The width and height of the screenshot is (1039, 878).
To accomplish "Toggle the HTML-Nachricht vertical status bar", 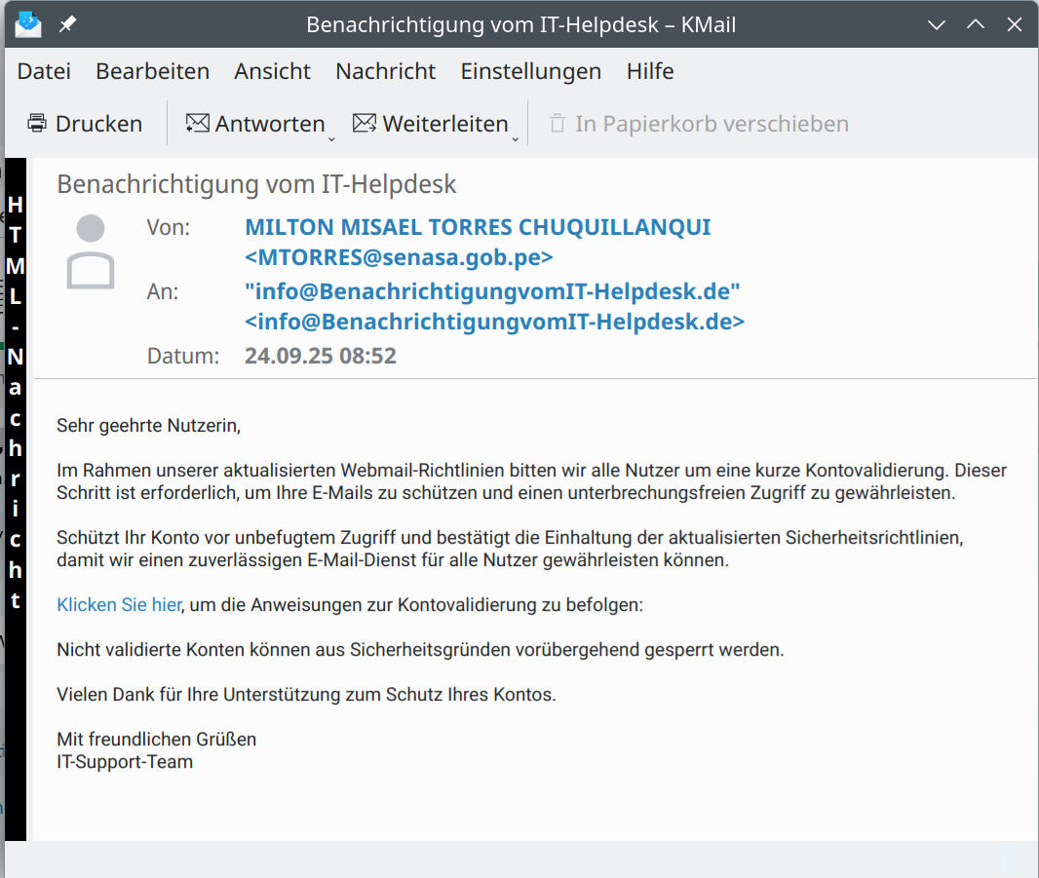I will 16,401.
